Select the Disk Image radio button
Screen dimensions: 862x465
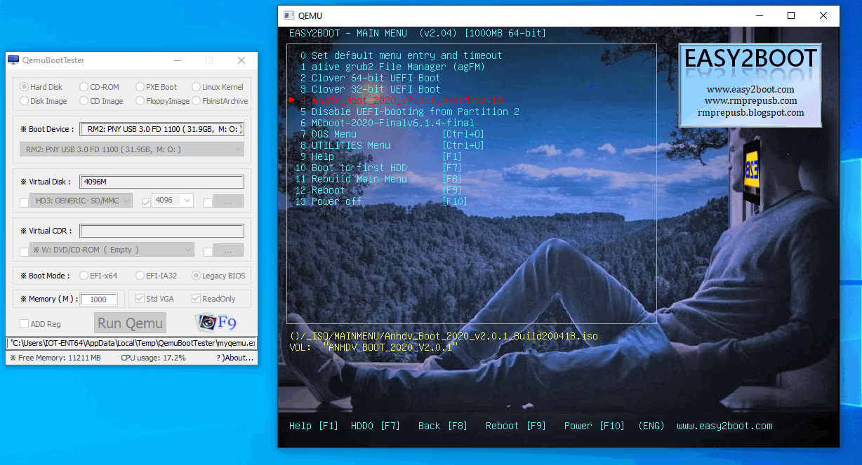(24, 101)
